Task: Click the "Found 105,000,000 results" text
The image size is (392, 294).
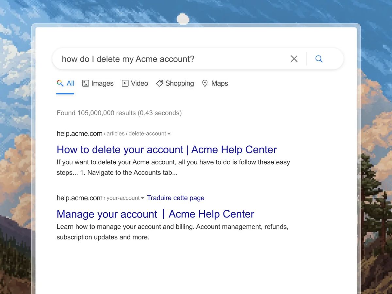Action: click(x=119, y=113)
